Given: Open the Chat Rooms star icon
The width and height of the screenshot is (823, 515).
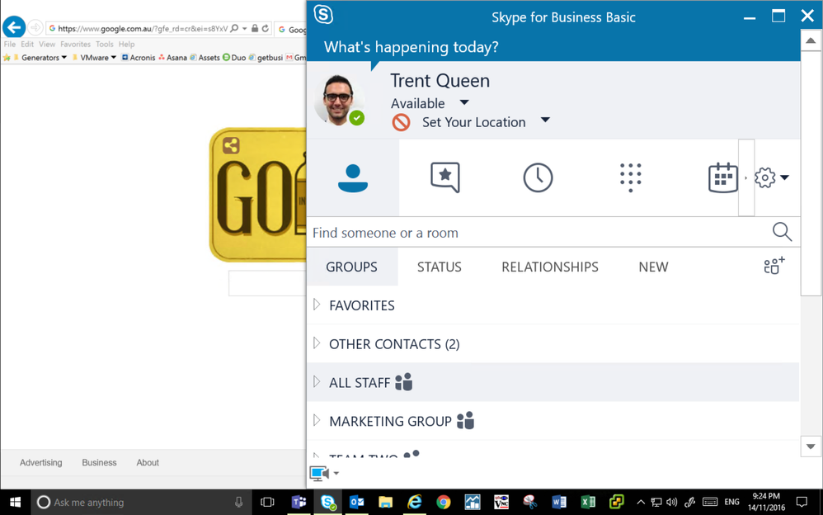Looking at the screenshot, I should [x=445, y=177].
